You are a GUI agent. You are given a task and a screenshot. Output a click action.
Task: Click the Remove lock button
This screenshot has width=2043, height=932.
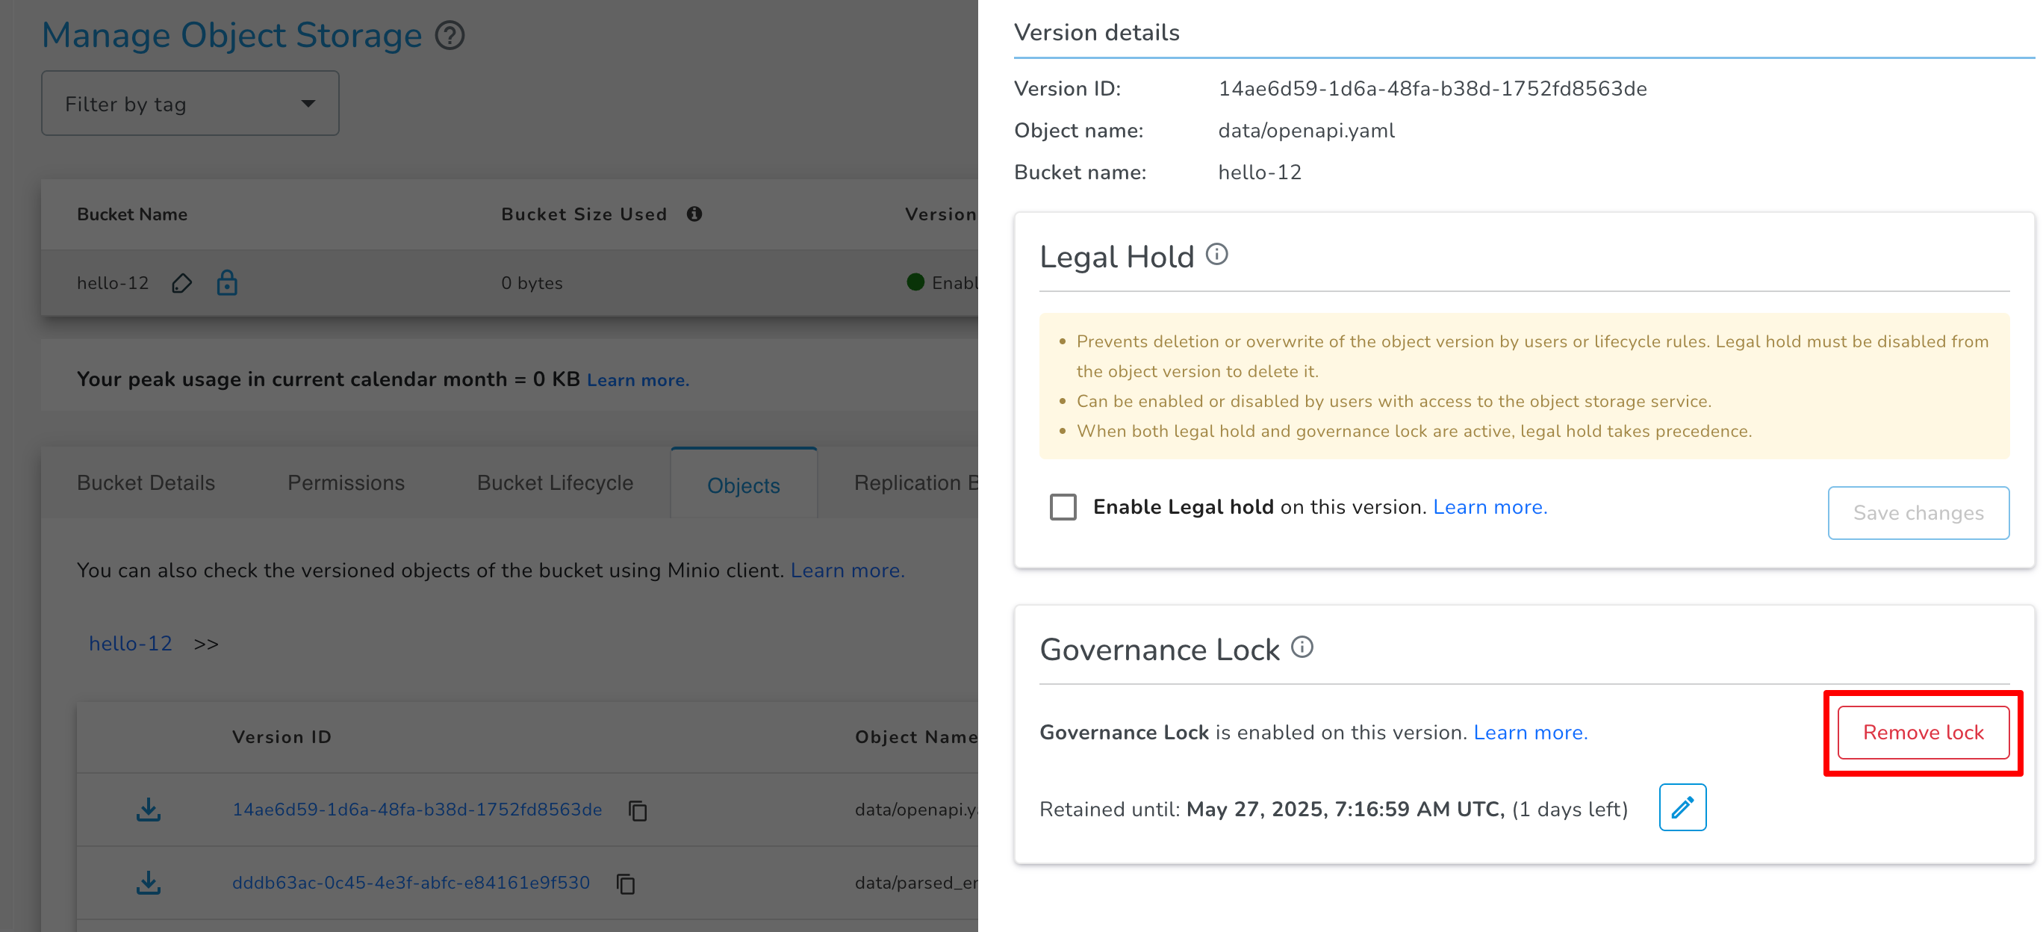[x=1923, y=732]
